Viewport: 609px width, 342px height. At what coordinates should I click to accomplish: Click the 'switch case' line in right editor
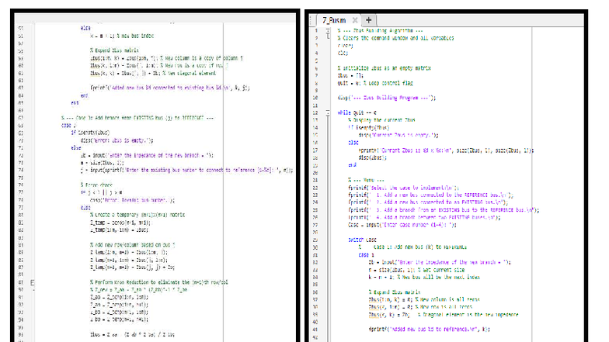pyautogui.click(x=362, y=240)
